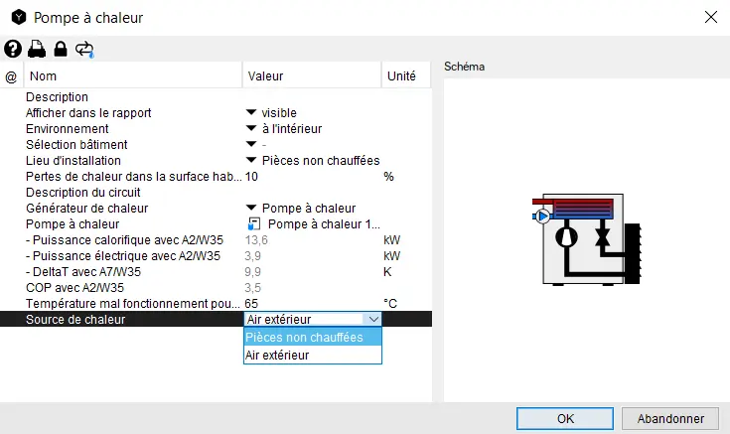Click the heat pump schematic image
Screen dimensions: 730x434
586,238
